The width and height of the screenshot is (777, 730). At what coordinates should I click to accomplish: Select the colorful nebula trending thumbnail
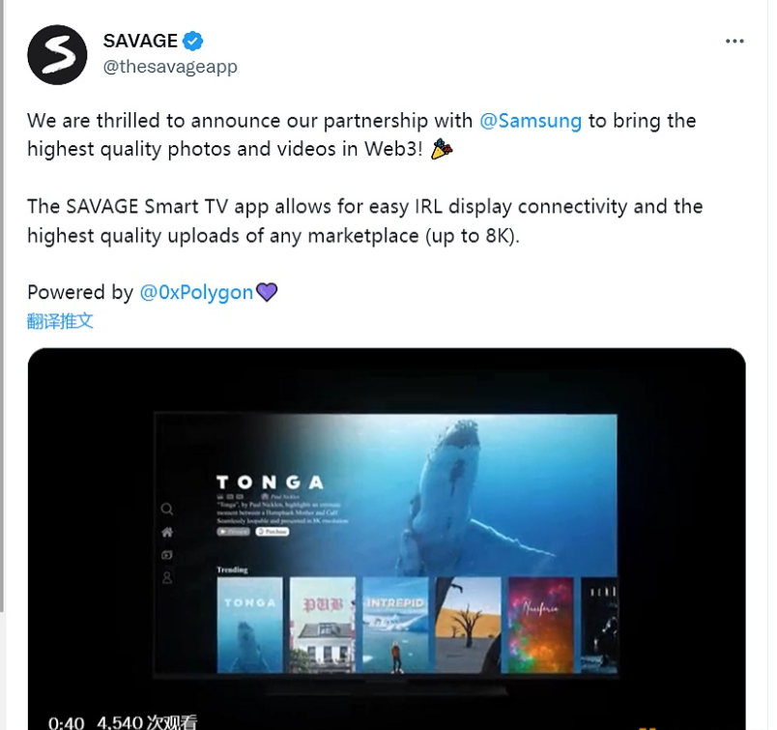point(540,625)
